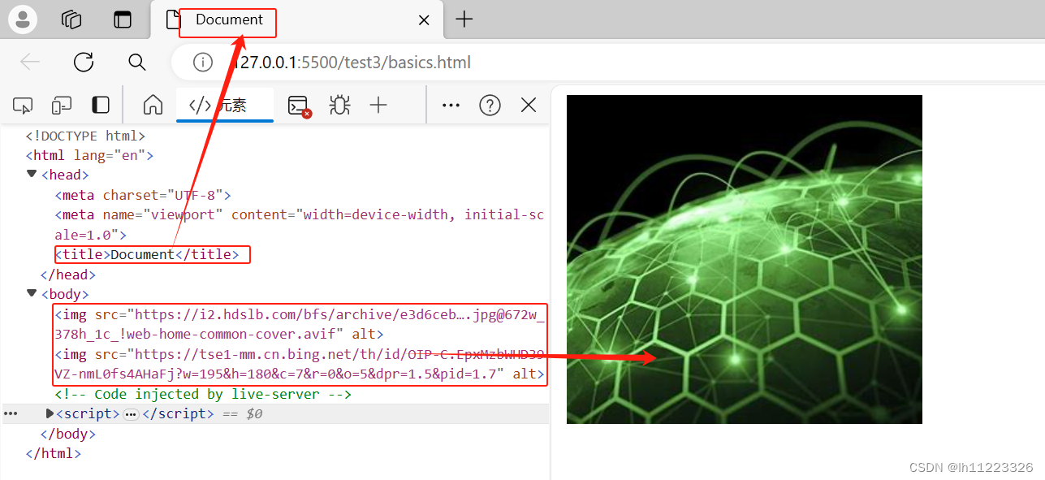The width and height of the screenshot is (1045, 480).
Task: Toggle the DevTools sidebar dock icon
Action: point(101,105)
